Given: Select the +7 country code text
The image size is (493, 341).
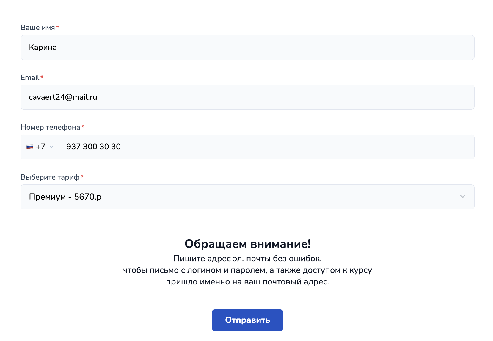Looking at the screenshot, I should 40,147.
